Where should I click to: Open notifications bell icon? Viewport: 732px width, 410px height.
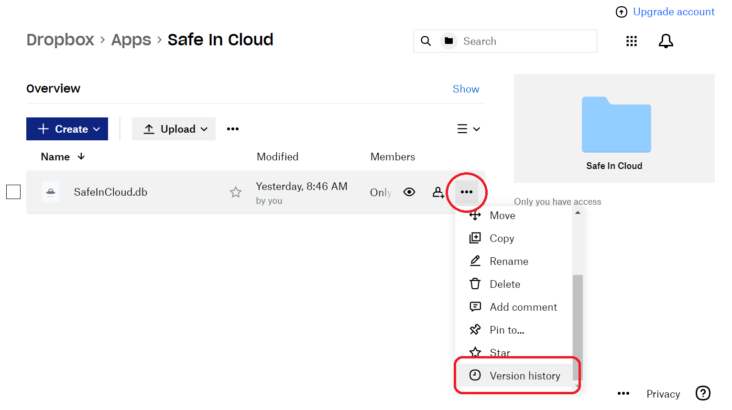pos(666,41)
